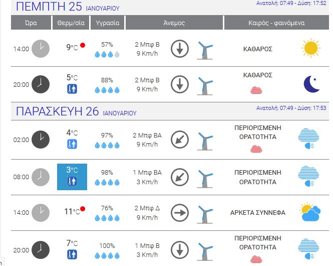Screen dimensions: 333x266
Task: Click the north wind arrow at Thursday 14:00
Action: (180, 49)
